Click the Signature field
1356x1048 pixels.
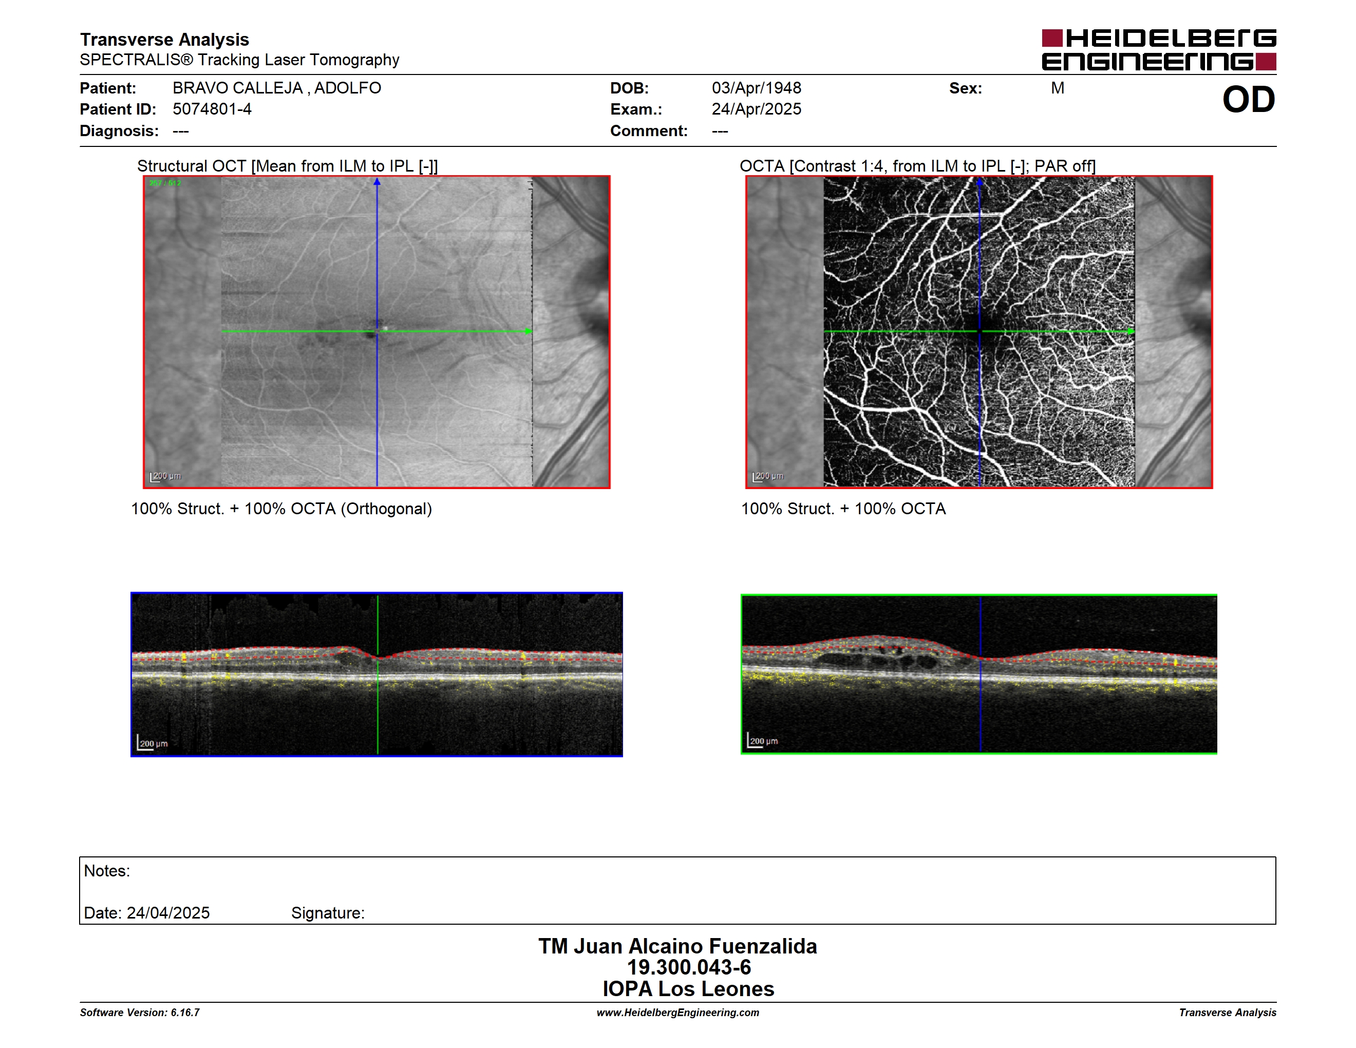(328, 913)
